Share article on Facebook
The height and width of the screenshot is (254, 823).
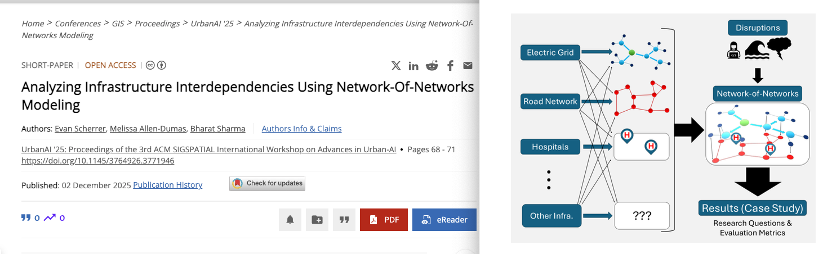pyautogui.click(x=450, y=66)
